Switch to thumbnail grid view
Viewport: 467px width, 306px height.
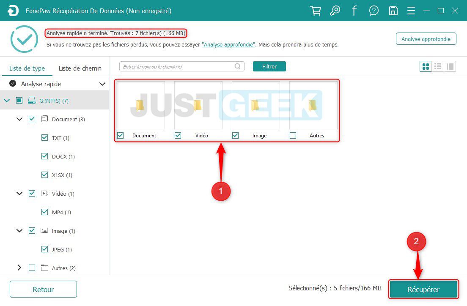click(426, 66)
